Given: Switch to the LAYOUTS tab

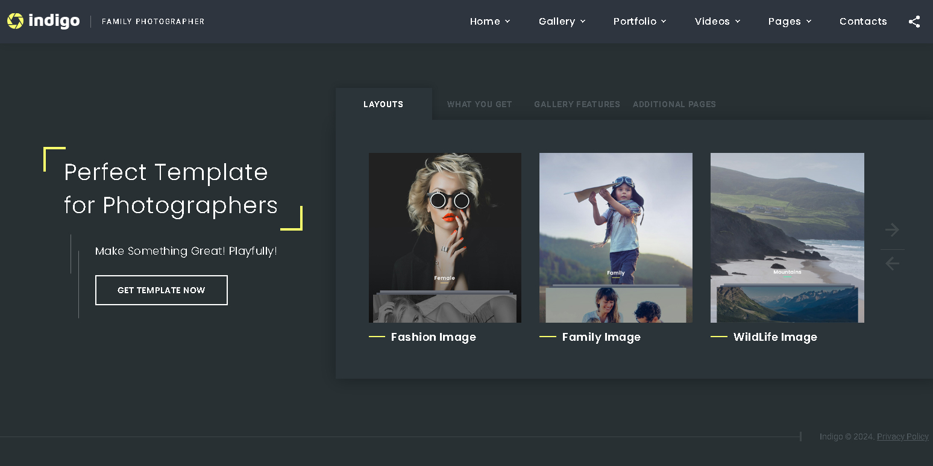Looking at the screenshot, I should (x=383, y=104).
